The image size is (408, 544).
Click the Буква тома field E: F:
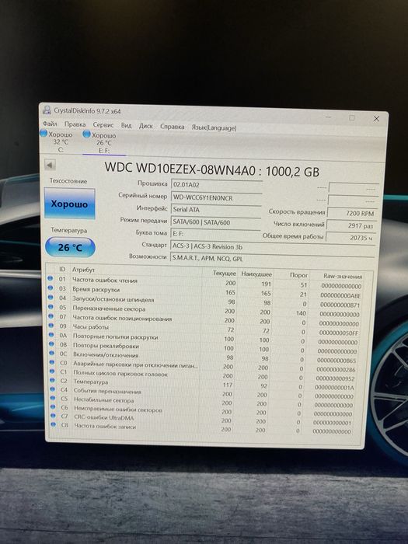click(215, 234)
